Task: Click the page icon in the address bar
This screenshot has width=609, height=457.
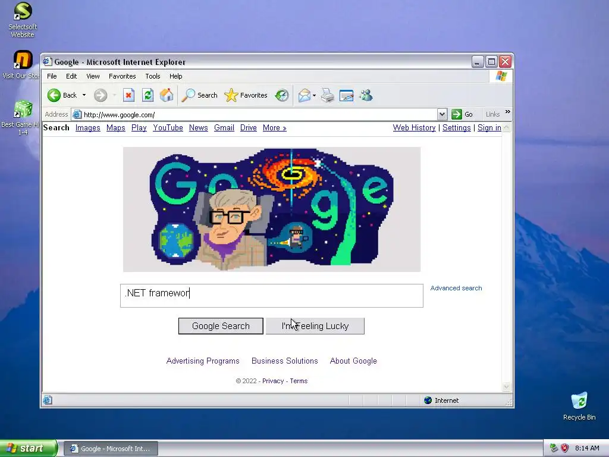Action: coord(77,115)
